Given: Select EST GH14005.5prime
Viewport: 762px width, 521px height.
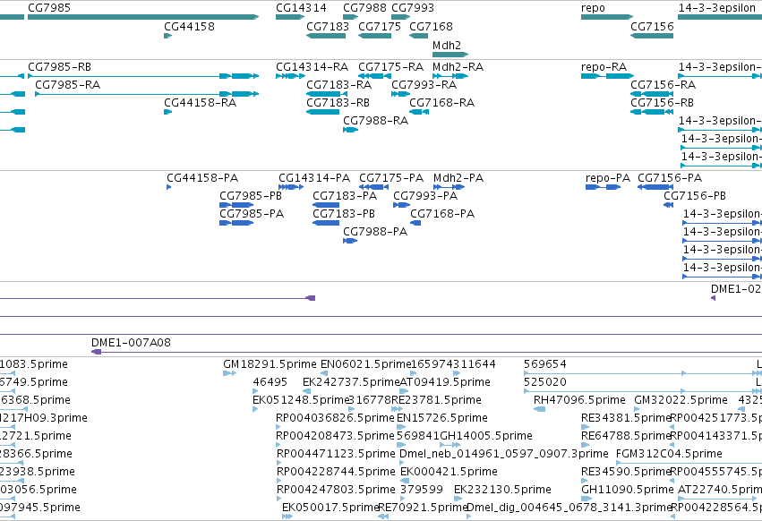Looking at the screenshot, I should (x=450, y=445).
